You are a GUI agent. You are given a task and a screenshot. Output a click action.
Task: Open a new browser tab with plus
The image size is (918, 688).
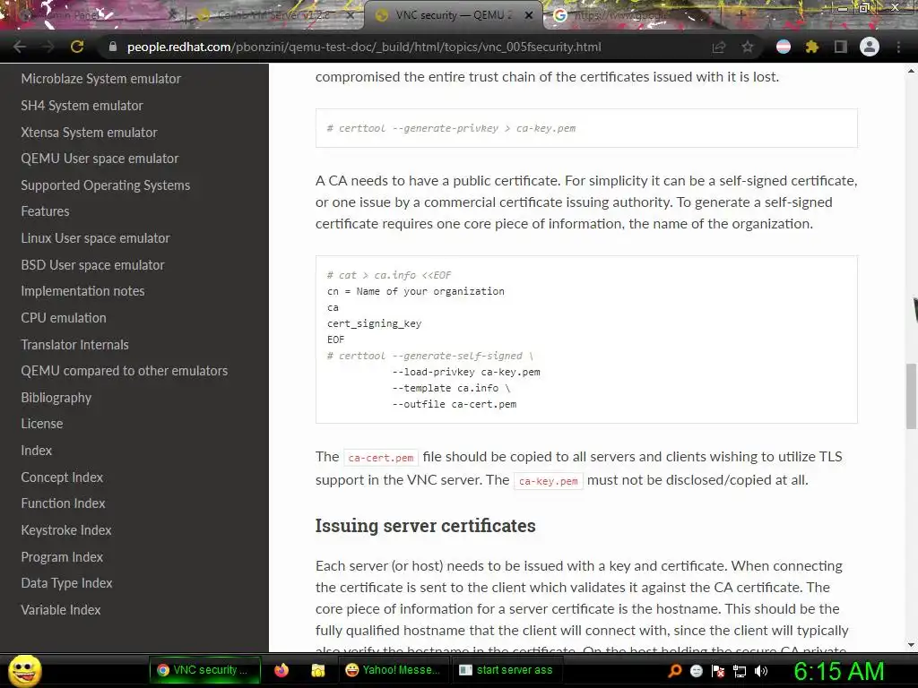pos(741,15)
